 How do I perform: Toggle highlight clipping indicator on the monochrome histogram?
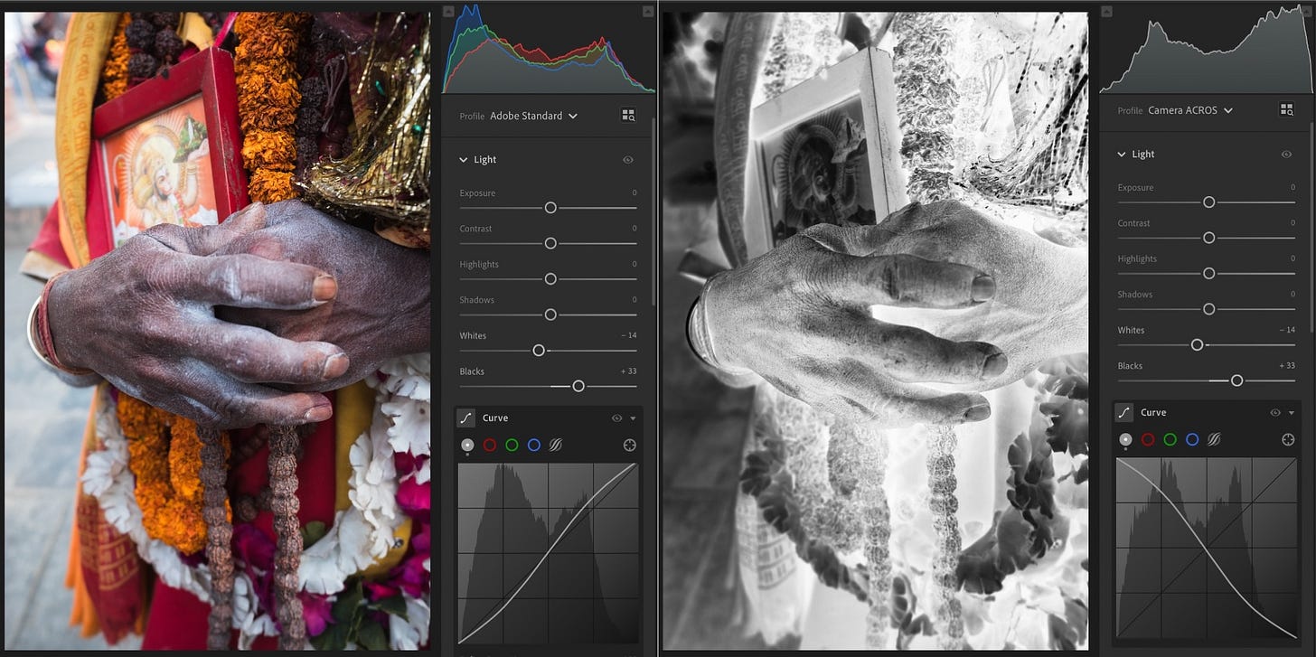(x=1307, y=12)
